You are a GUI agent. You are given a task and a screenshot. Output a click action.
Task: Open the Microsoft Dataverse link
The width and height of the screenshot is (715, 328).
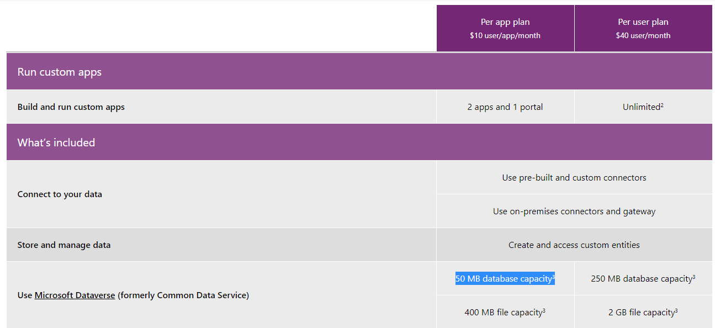point(75,295)
